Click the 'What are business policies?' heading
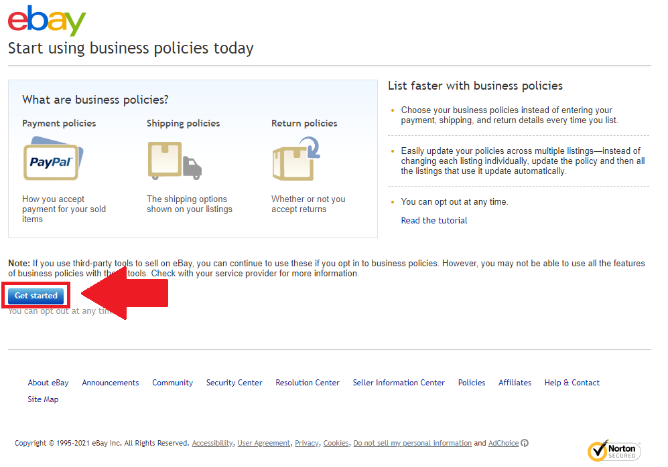 point(95,100)
